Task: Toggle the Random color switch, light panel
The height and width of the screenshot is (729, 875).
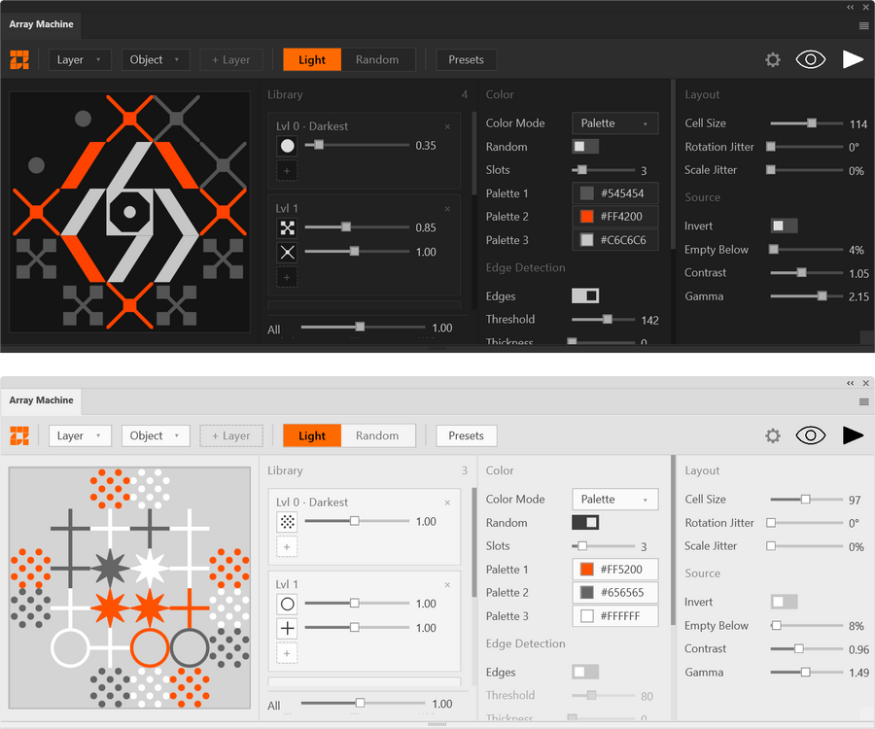Action: [585, 522]
